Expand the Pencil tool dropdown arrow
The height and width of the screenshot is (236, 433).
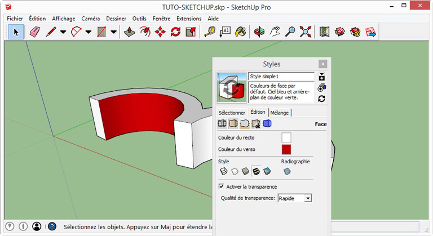pos(63,32)
